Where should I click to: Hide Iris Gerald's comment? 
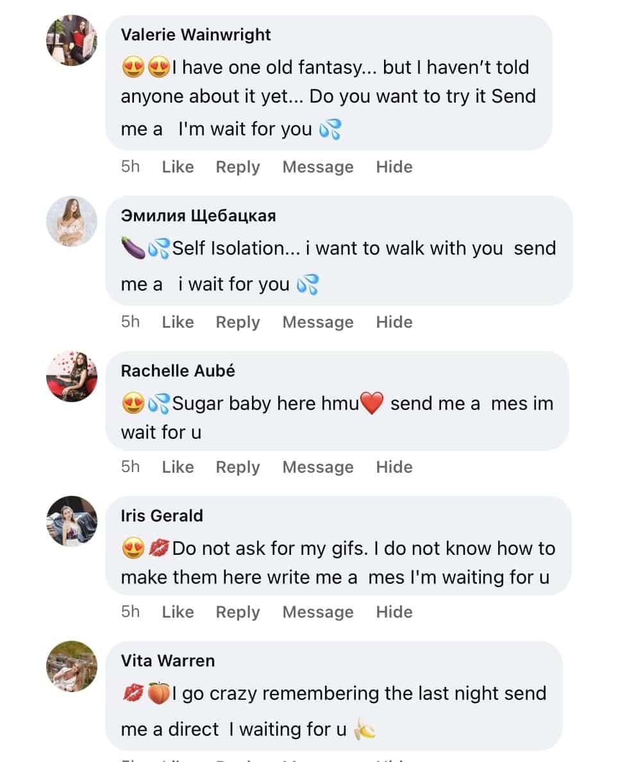tap(394, 612)
